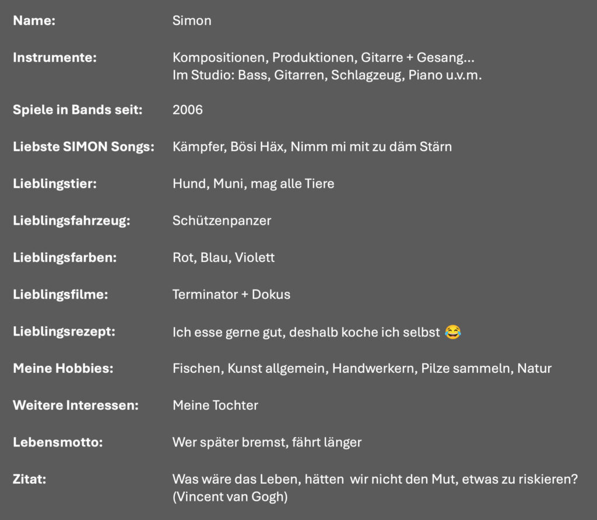
Task: Click the year '2006'
Action: click(x=188, y=110)
